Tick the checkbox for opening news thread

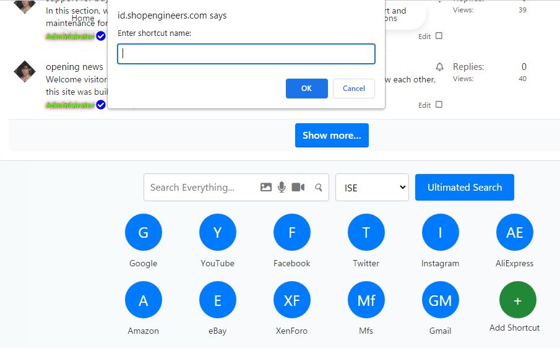(439, 104)
